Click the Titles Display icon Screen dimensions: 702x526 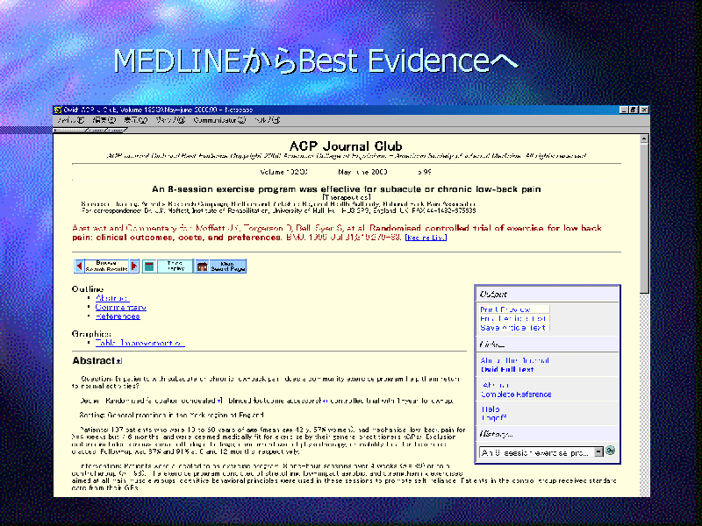point(149,266)
